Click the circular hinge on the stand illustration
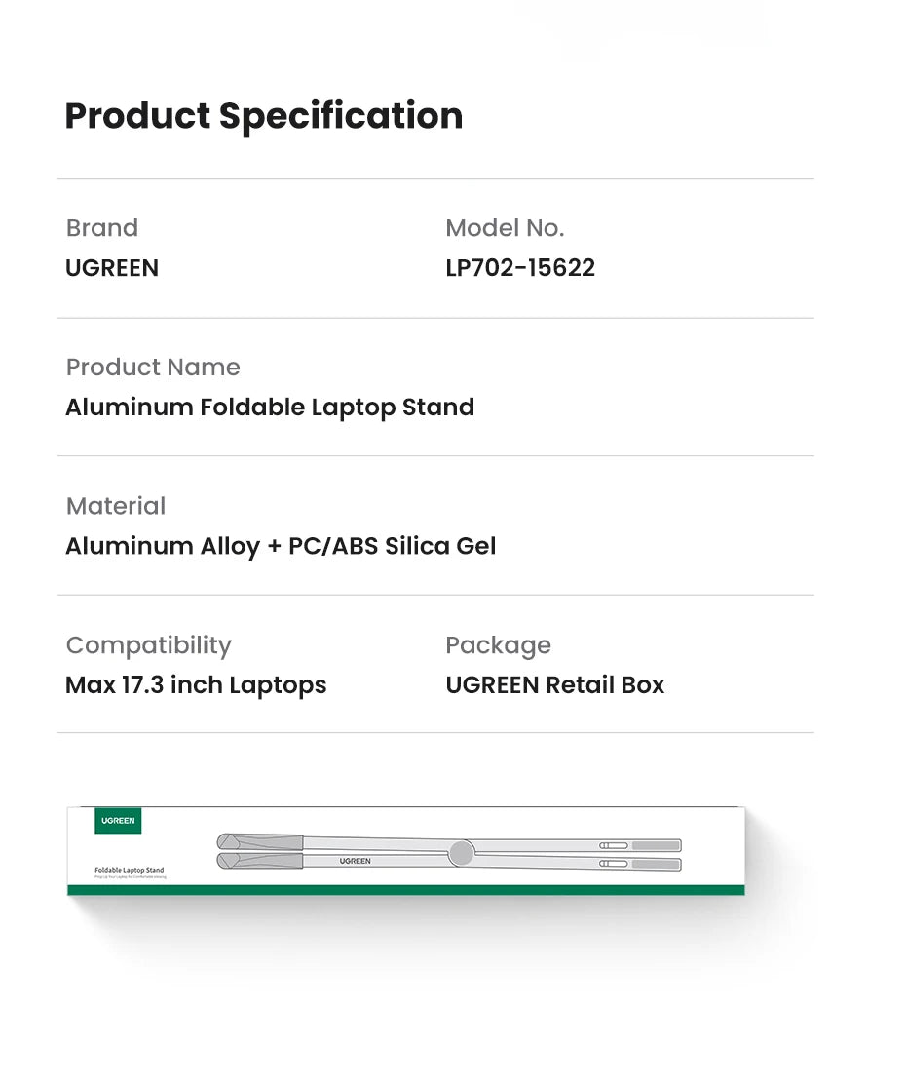This screenshot has height=1088, width=906. 461,853
